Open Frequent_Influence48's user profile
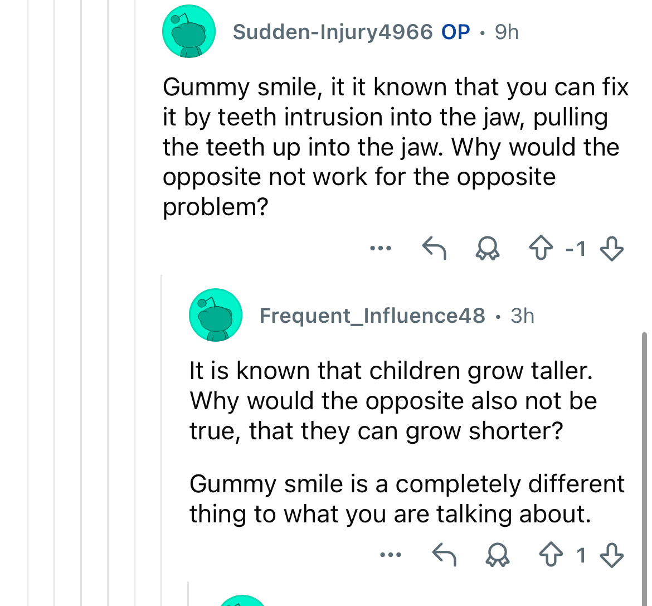The image size is (652, 606). click(372, 316)
